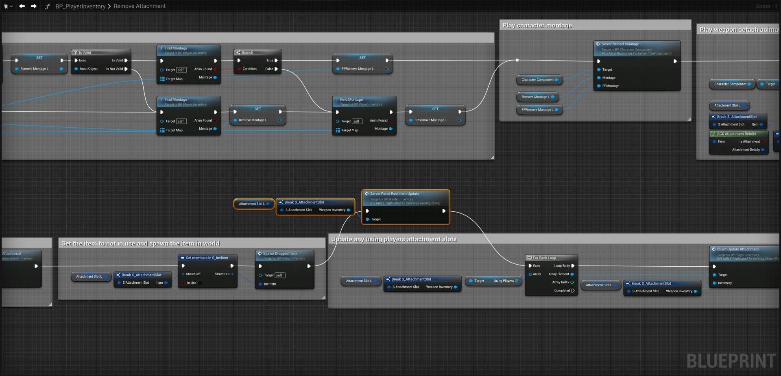
Task: Go back with the left arrow
Action: coord(22,6)
